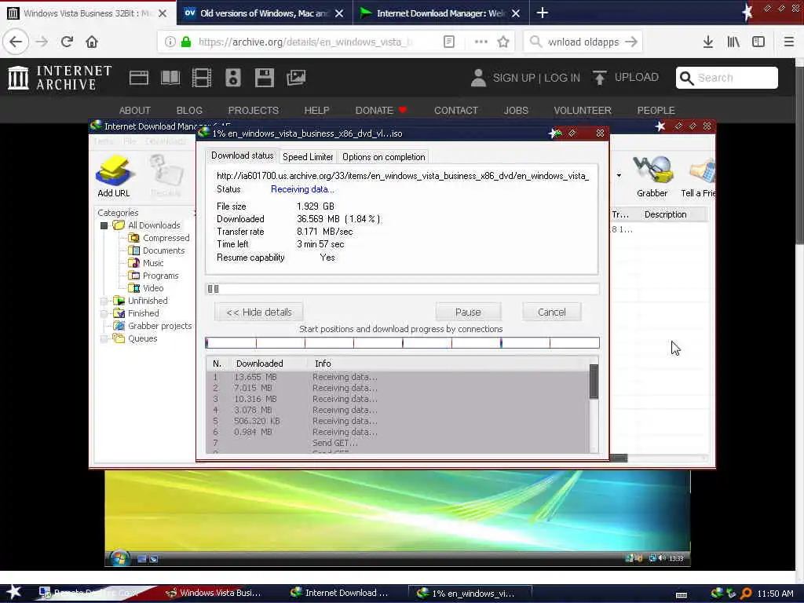This screenshot has width=804, height=603.
Task: Open the ABOUT menu item
Action: click(135, 110)
